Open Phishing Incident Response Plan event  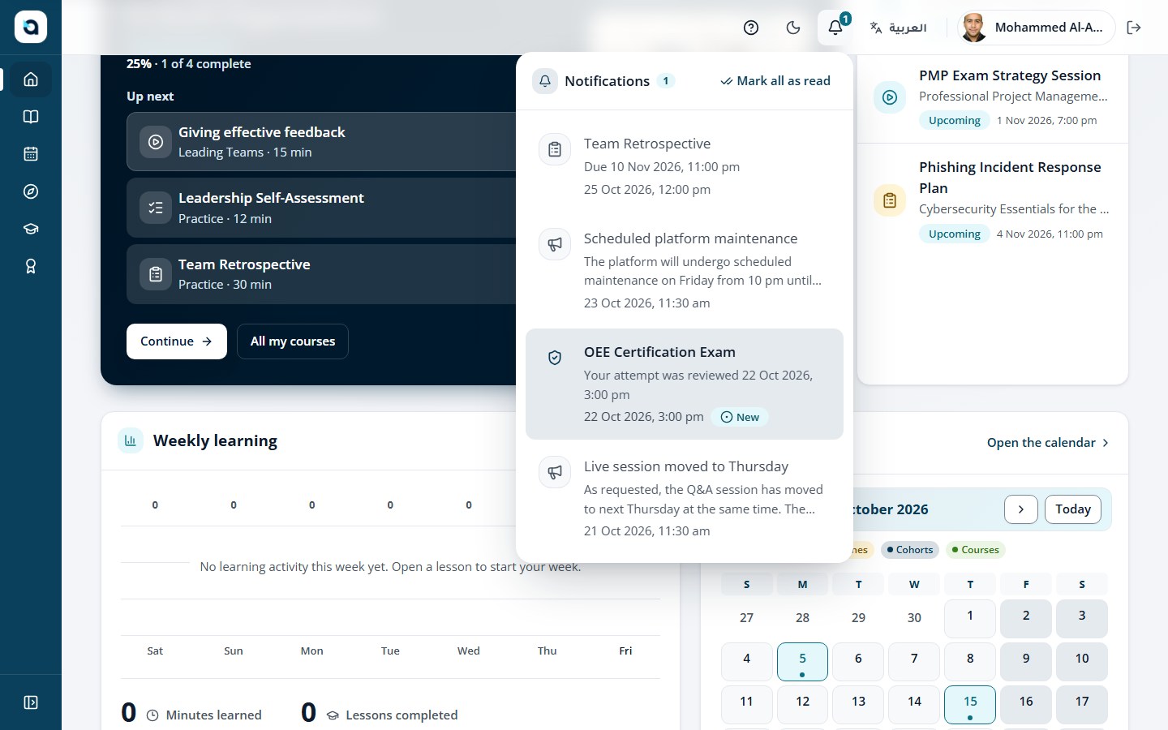tap(993, 200)
